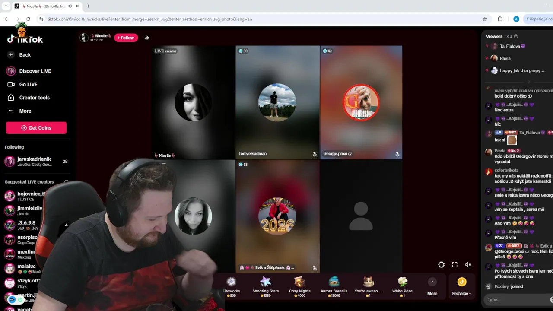Click the share arrow next to Follow

tap(147, 38)
